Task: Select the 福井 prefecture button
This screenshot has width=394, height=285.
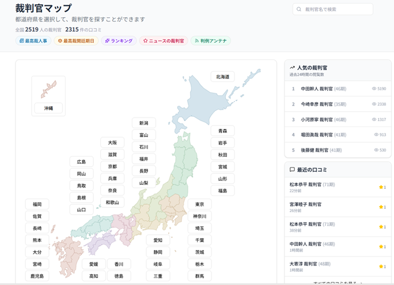Action: [144, 159]
